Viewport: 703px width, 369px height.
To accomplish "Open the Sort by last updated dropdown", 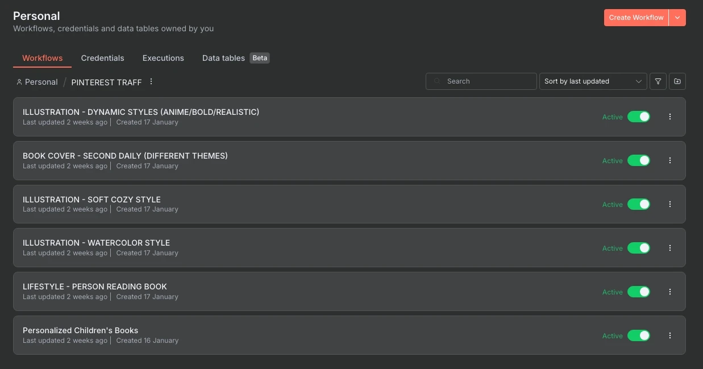I will click(x=593, y=81).
